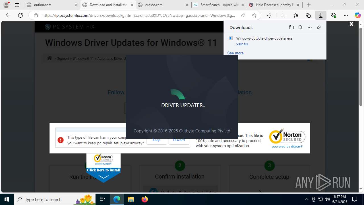The width and height of the screenshot is (364, 205).
Task: Open more options in Downloads panel
Action: coord(310,27)
